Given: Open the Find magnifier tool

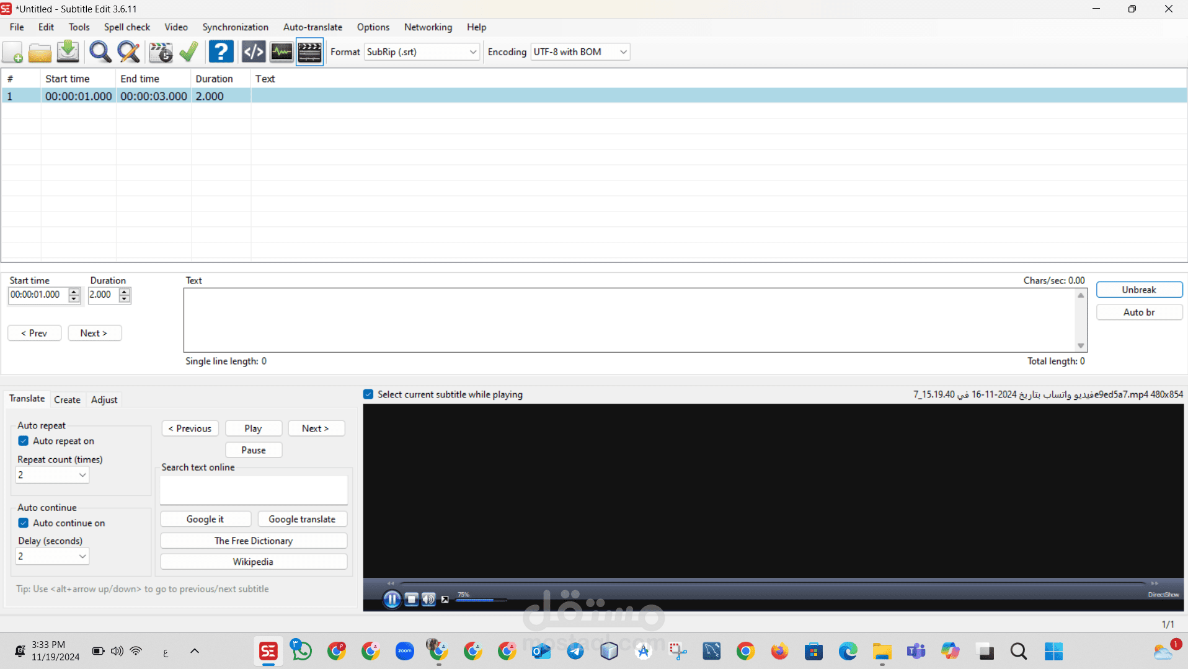Looking at the screenshot, I should [100, 52].
